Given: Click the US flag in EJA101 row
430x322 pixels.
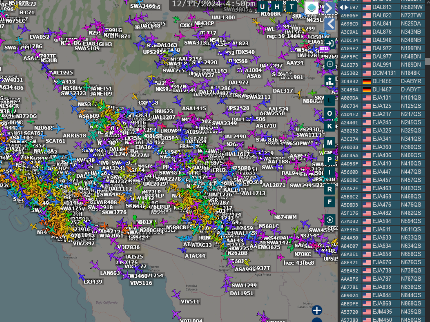Looking at the screenshot, I should [x=367, y=98].
